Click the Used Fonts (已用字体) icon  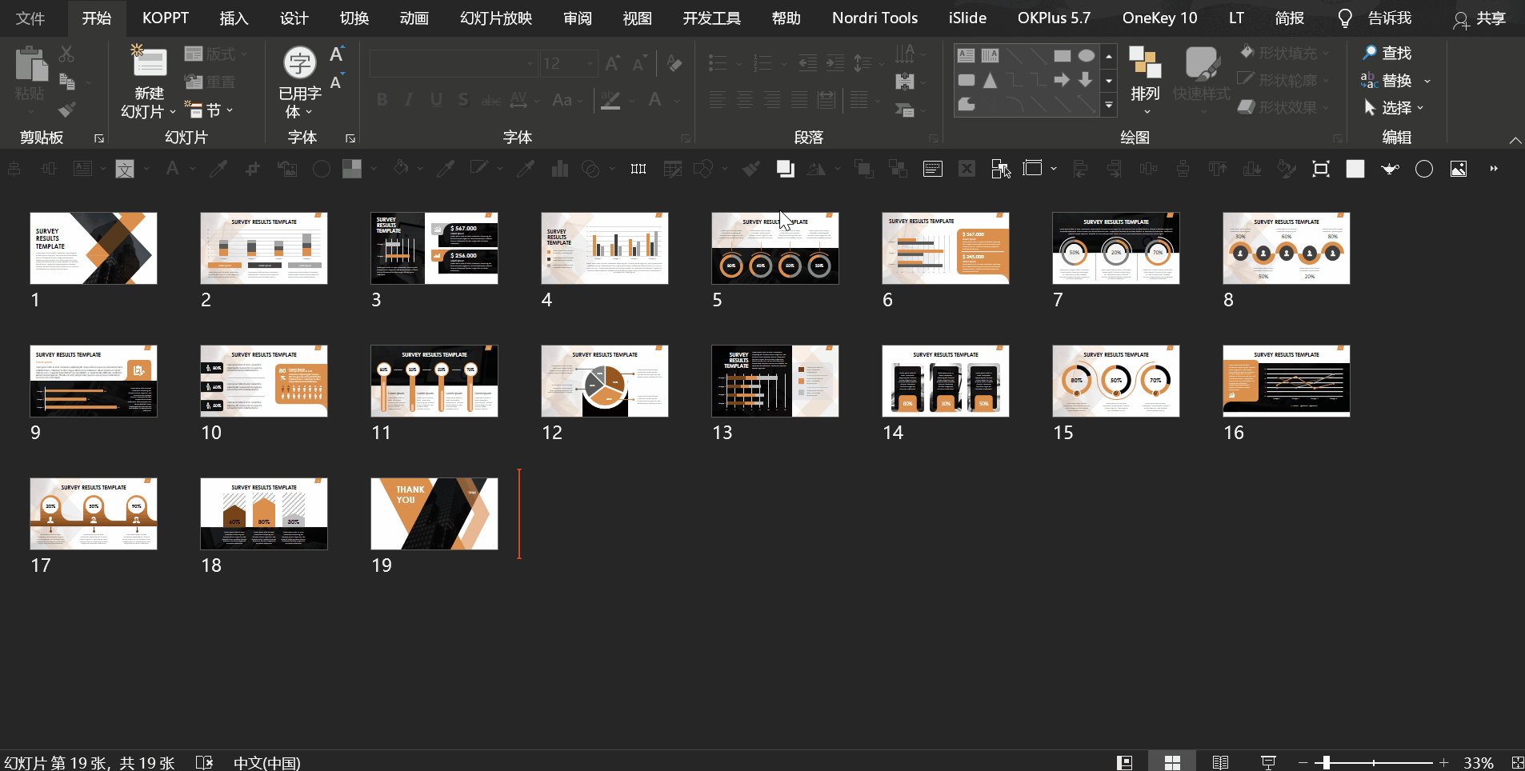[299, 64]
